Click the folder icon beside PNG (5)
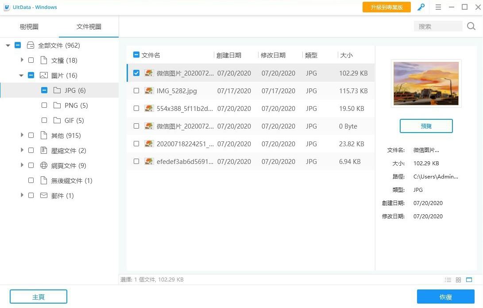The height and width of the screenshot is (308, 483). 57,105
